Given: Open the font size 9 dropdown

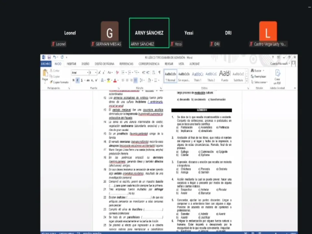Looking at the screenshot, I should point(96,72).
